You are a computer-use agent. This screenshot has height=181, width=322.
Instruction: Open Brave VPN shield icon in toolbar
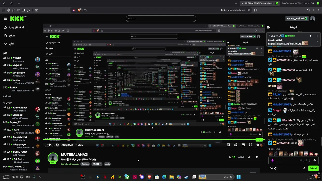tap(8, 10)
